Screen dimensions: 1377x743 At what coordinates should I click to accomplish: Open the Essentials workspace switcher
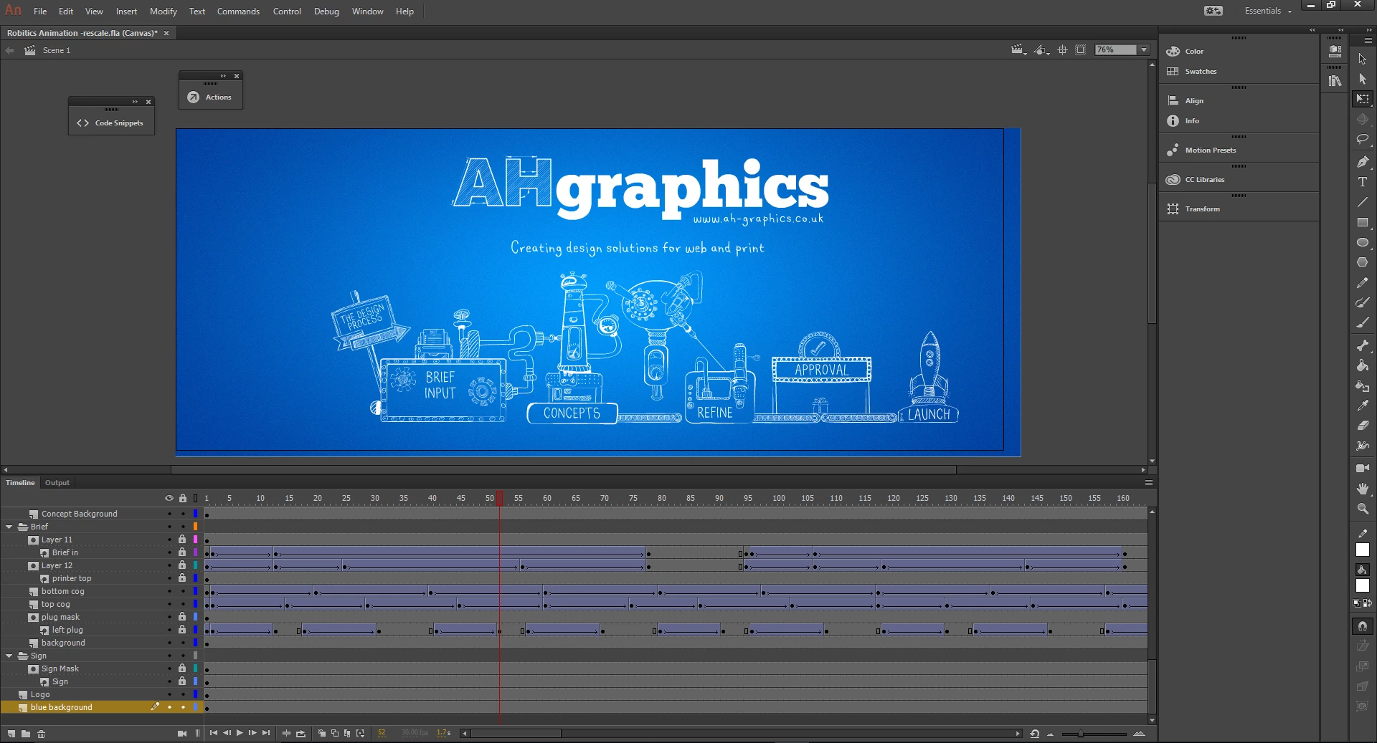[1267, 11]
